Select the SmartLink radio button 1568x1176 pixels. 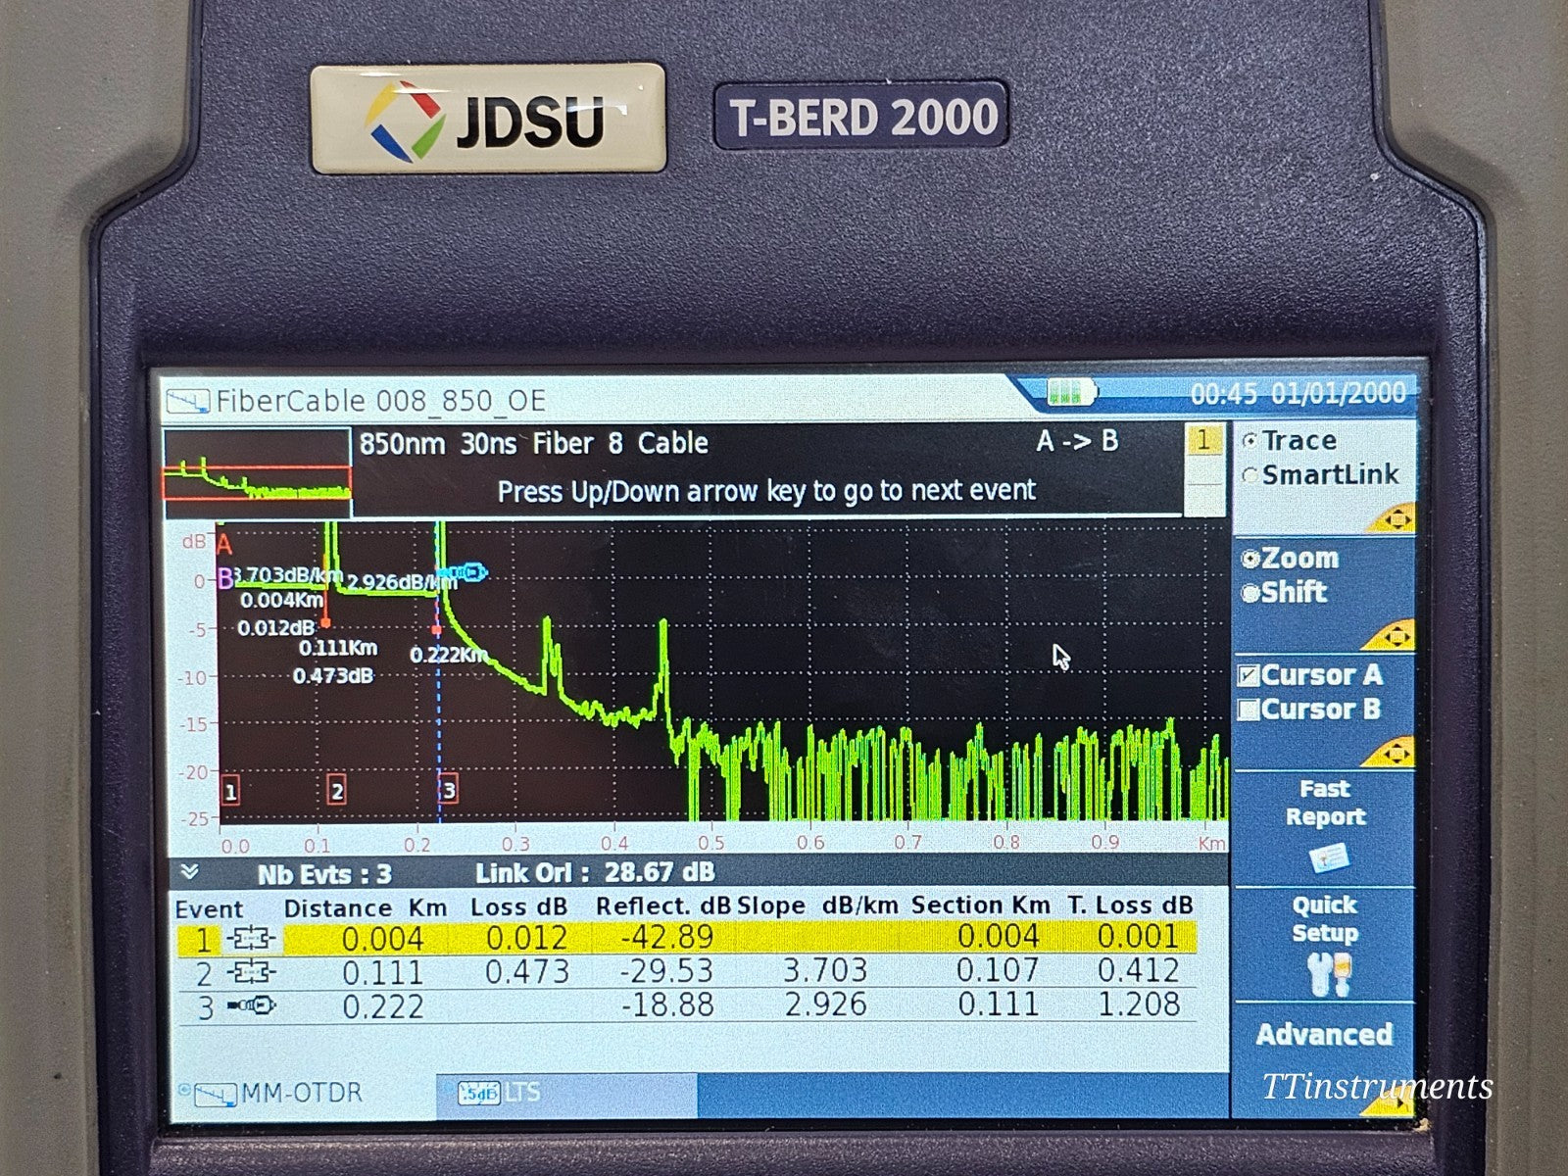coord(1250,473)
